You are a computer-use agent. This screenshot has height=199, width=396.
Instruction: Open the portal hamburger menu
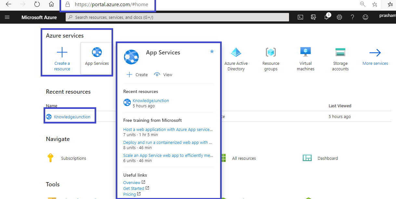click(7, 17)
